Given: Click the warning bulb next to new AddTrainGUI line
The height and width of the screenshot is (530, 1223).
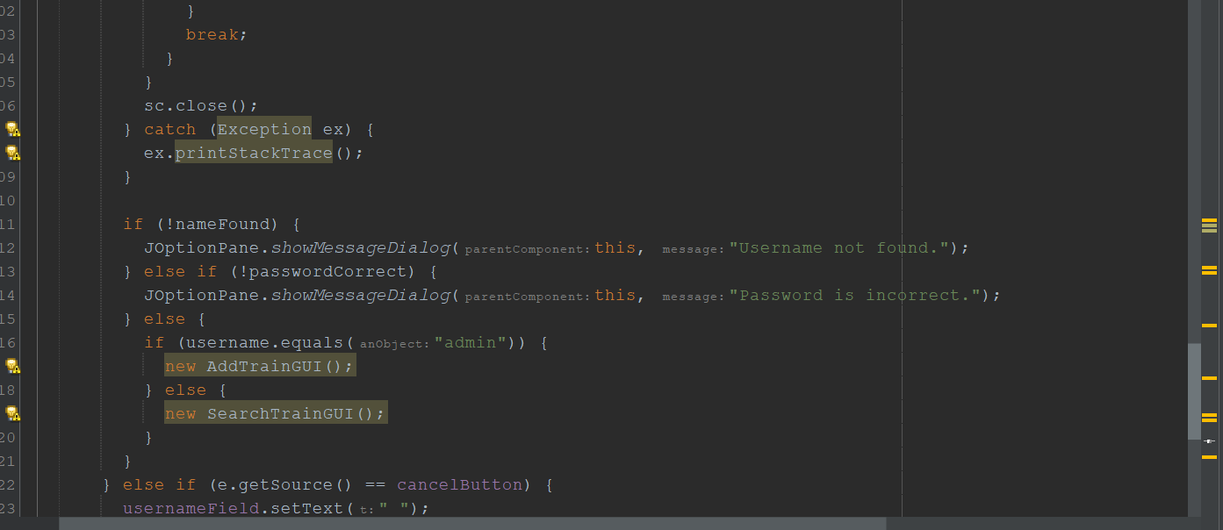Looking at the screenshot, I should (x=13, y=366).
